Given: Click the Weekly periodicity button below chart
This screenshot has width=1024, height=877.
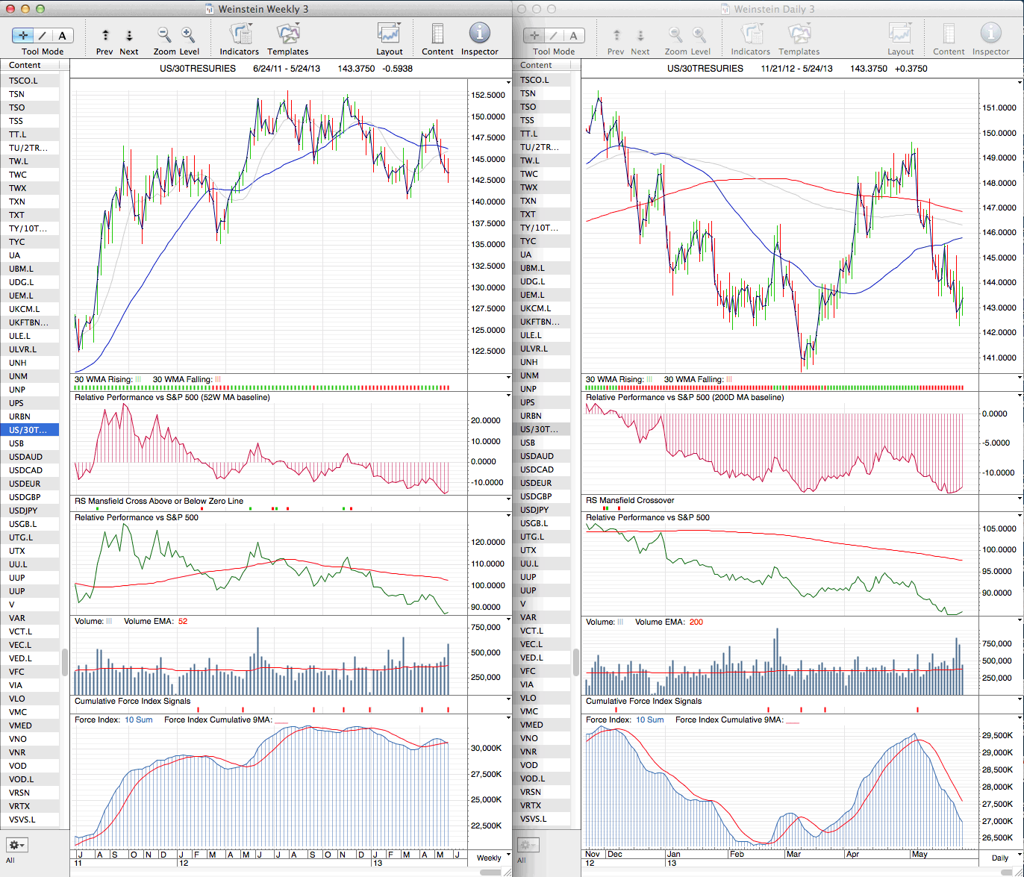Looking at the screenshot, I should [489, 858].
